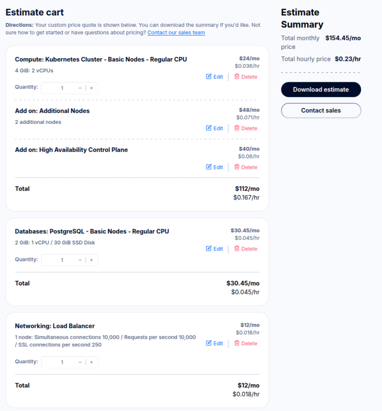Edit the PostgreSQL database item
Screen dimensions: 382x411
tap(215, 249)
